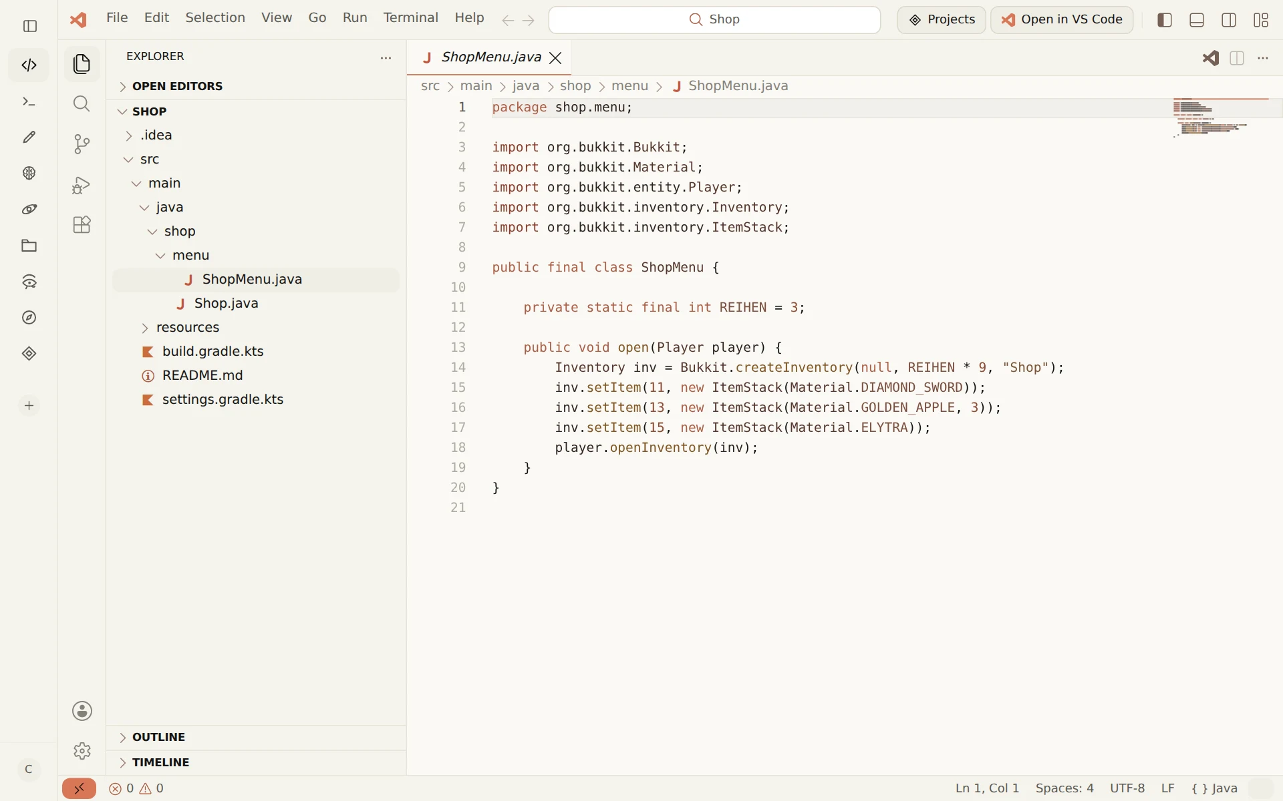Click the code minimap preview
The width and height of the screenshot is (1283, 801).
point(1222,117)
